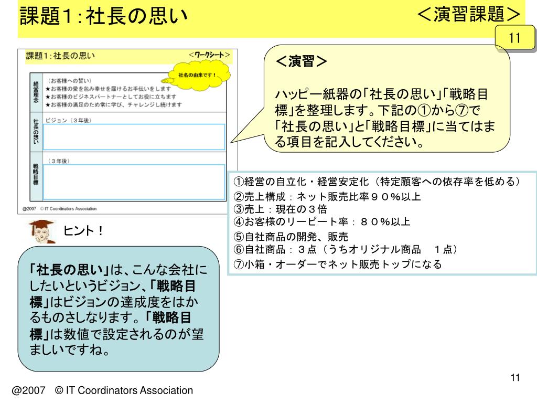Select item ⑤自社商品の開発、販売
The image size is (537, 403).
coord(291,237)
